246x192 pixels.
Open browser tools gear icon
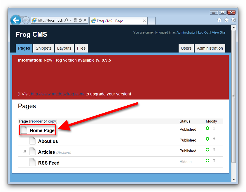coord(233,20)
